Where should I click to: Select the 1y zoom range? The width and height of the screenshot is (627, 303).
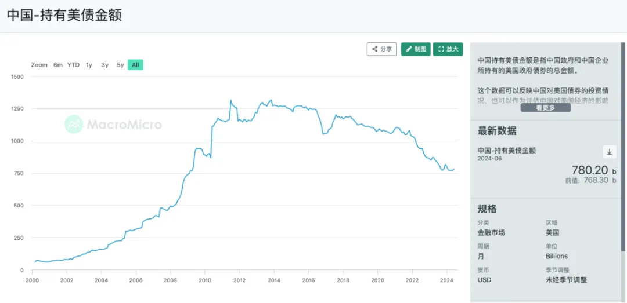(x=89, y=65)
